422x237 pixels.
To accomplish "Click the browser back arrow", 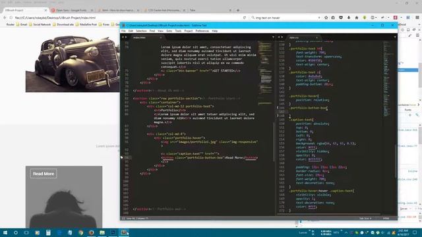I will (x=5, y=18).
